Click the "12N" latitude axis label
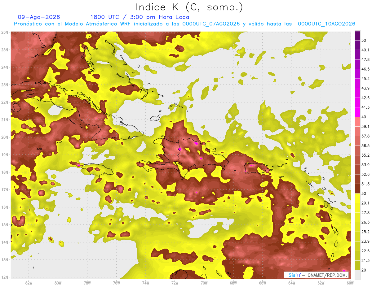This screenshot has width=372, height=287. click(x=5, y=277)
